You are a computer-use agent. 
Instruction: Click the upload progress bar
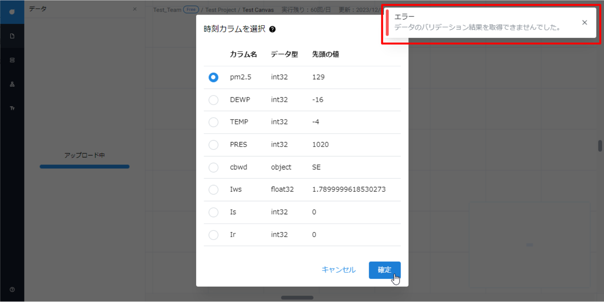pyautogui.click(x=85, y=167)
